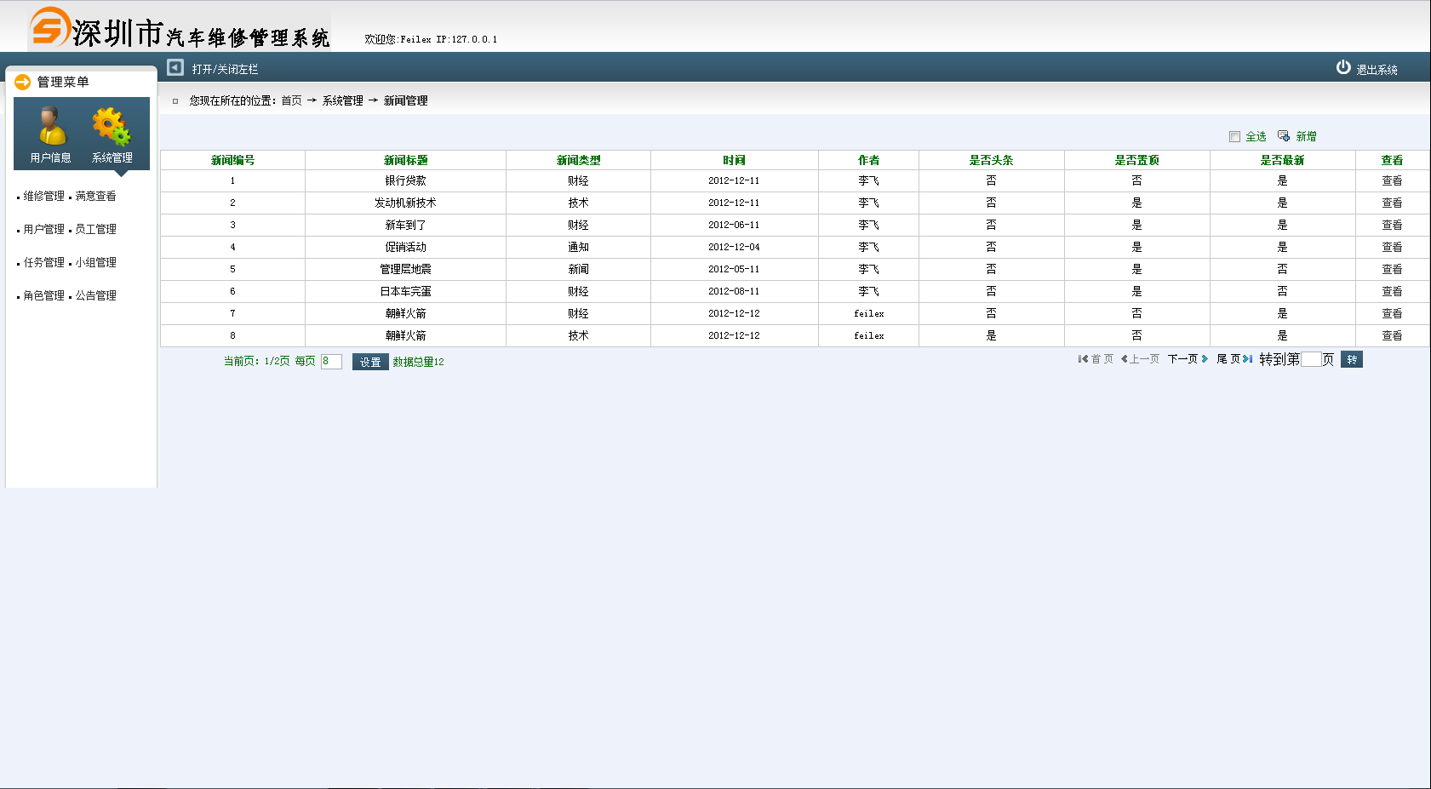
Task: Click the 是否置顶 column header
Action: [1136, 160]
